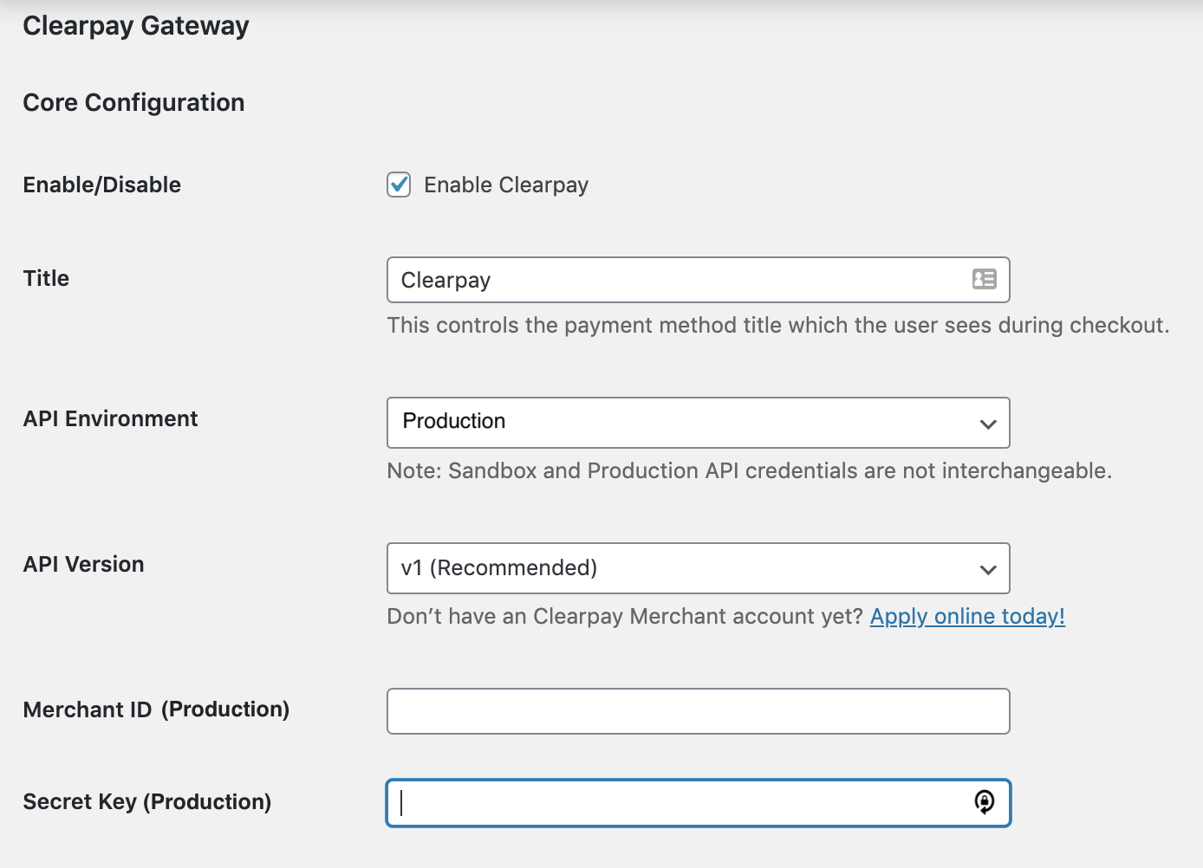
Task: Click the 'Enable Clearpay' checkbox label text
Action: coord(506,185)
